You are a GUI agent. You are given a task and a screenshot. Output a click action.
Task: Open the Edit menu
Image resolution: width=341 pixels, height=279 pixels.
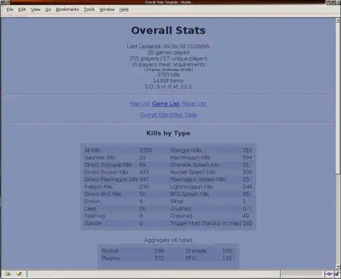(21, 9)
